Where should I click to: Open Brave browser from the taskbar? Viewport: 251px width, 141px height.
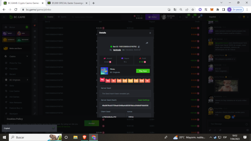pos(85,137)
